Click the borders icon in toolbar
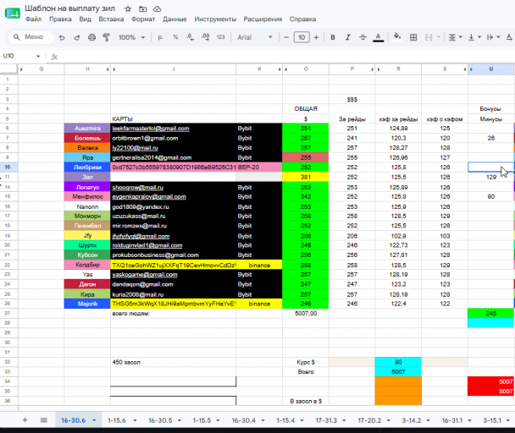 pos(413,37)
